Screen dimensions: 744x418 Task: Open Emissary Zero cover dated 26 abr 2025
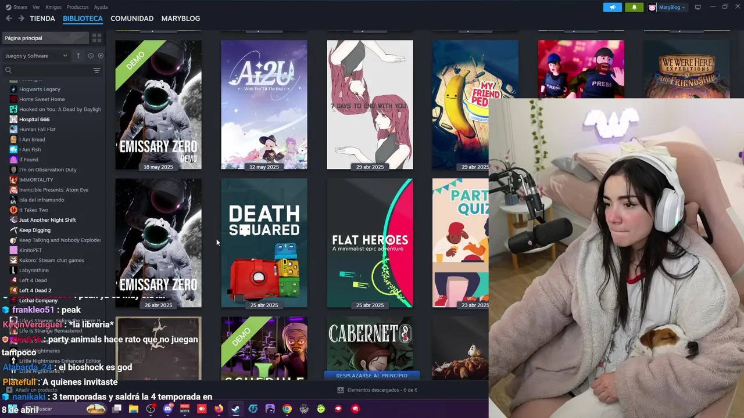tap(158, 243)
